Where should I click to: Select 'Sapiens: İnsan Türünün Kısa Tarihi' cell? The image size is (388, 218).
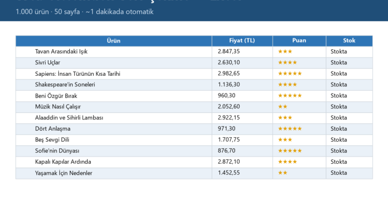(x=114, y=74)
